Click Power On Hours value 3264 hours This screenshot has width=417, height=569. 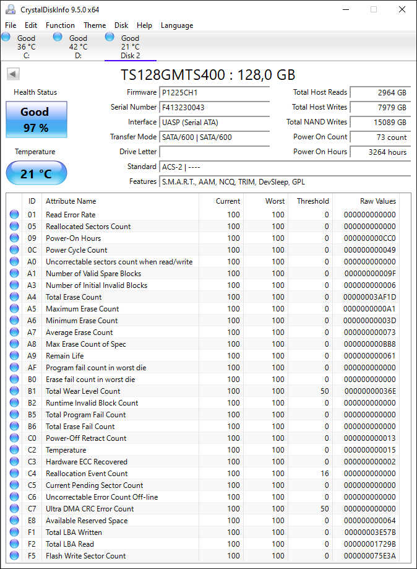click(380, 152)
